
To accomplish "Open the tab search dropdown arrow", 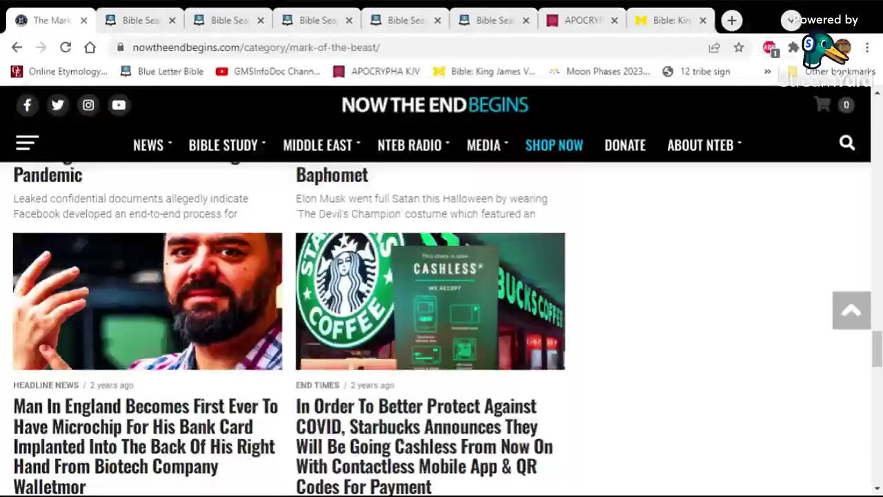I will (791, 21).
